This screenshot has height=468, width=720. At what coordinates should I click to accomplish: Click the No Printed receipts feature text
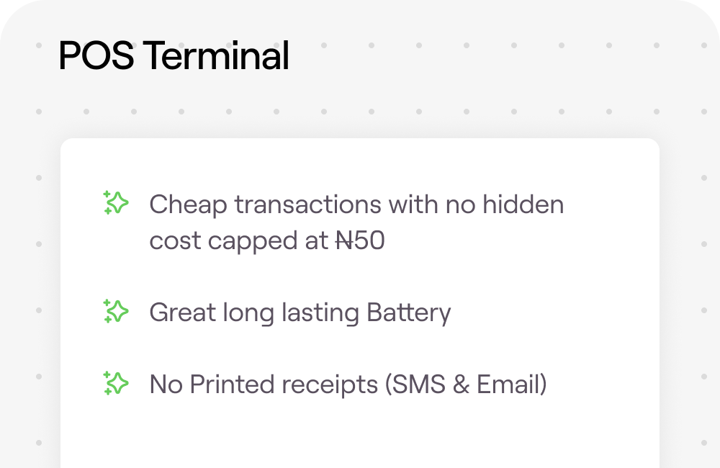coord(348,384)
